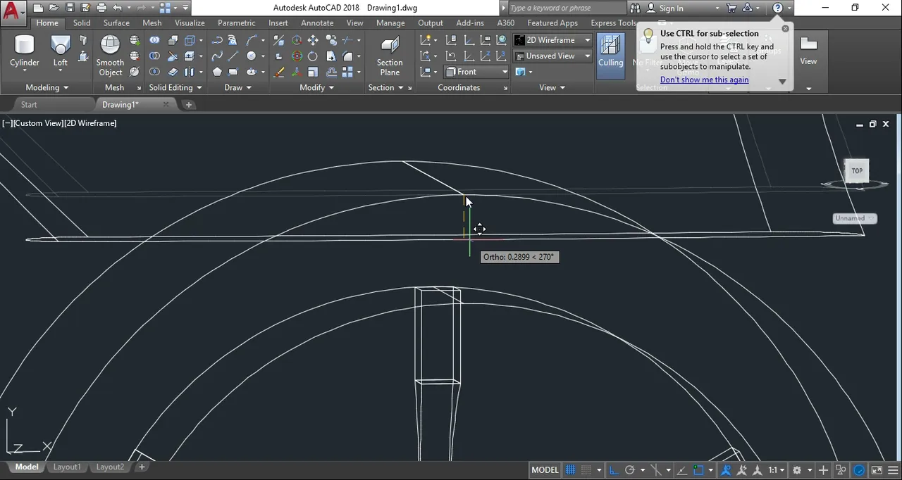Viewport: 902px width, 480px height.
Task: Select the Rotate tool in Modify panel
Action: [x=313, y=56]
